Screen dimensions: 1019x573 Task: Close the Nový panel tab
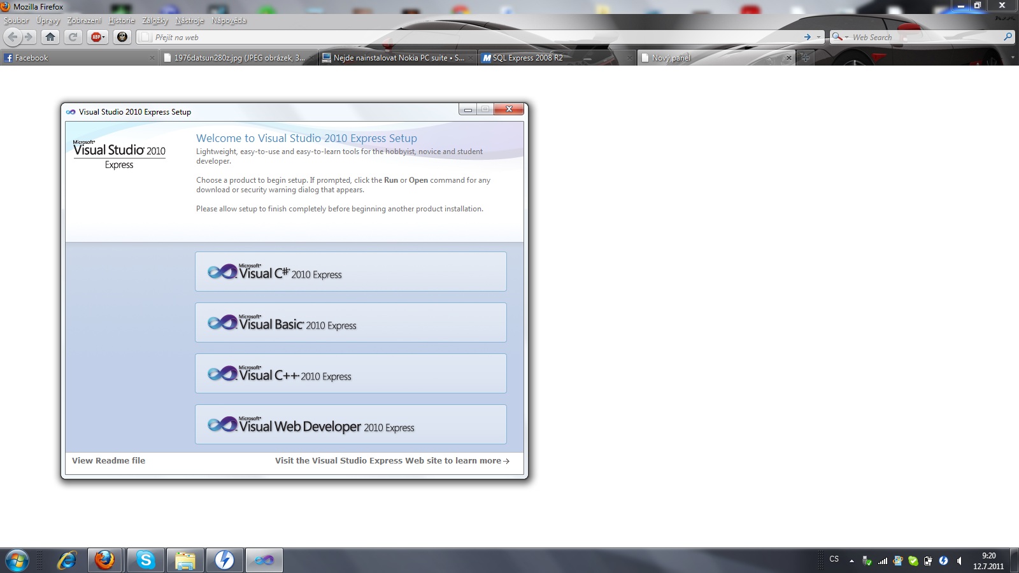789,57
